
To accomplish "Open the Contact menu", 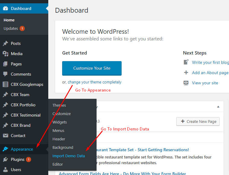I will (24, 136).
